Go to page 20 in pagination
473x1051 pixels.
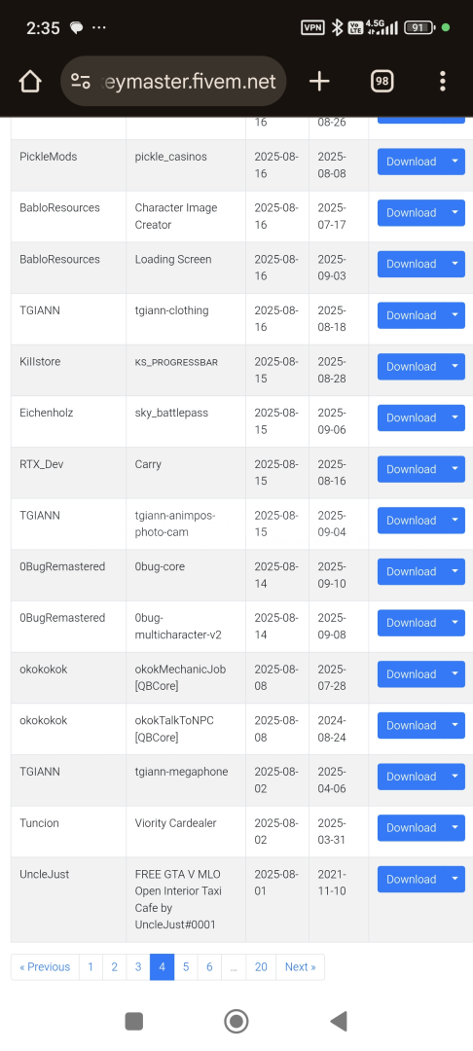(x=261, y=967)
